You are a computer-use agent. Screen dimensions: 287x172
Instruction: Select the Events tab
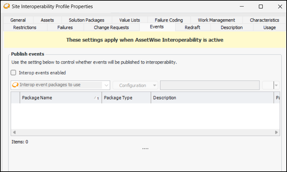point(157,27)
